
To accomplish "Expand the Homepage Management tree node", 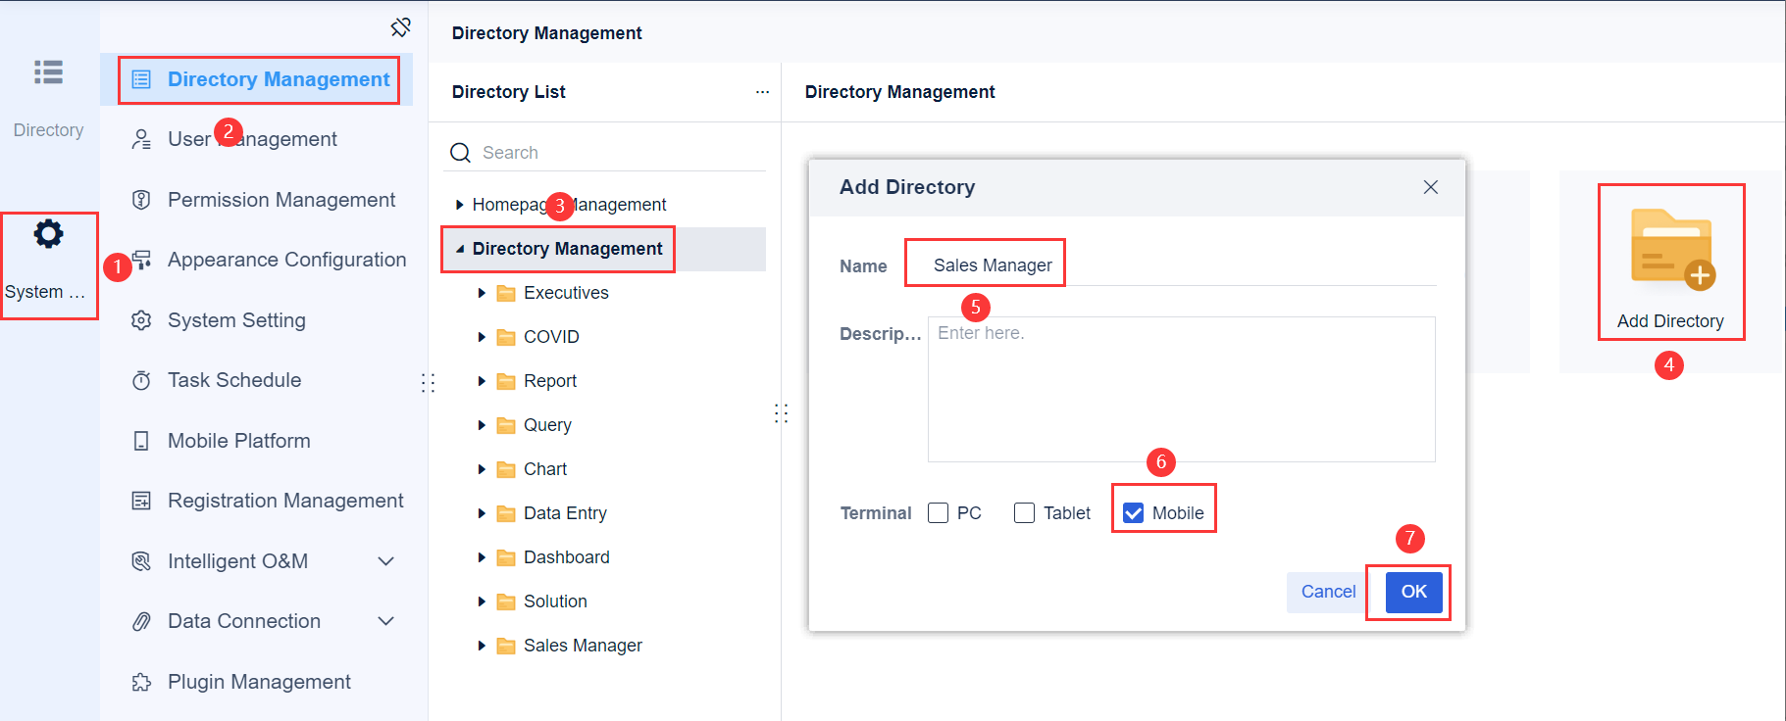I will click(x=459, y=205).
